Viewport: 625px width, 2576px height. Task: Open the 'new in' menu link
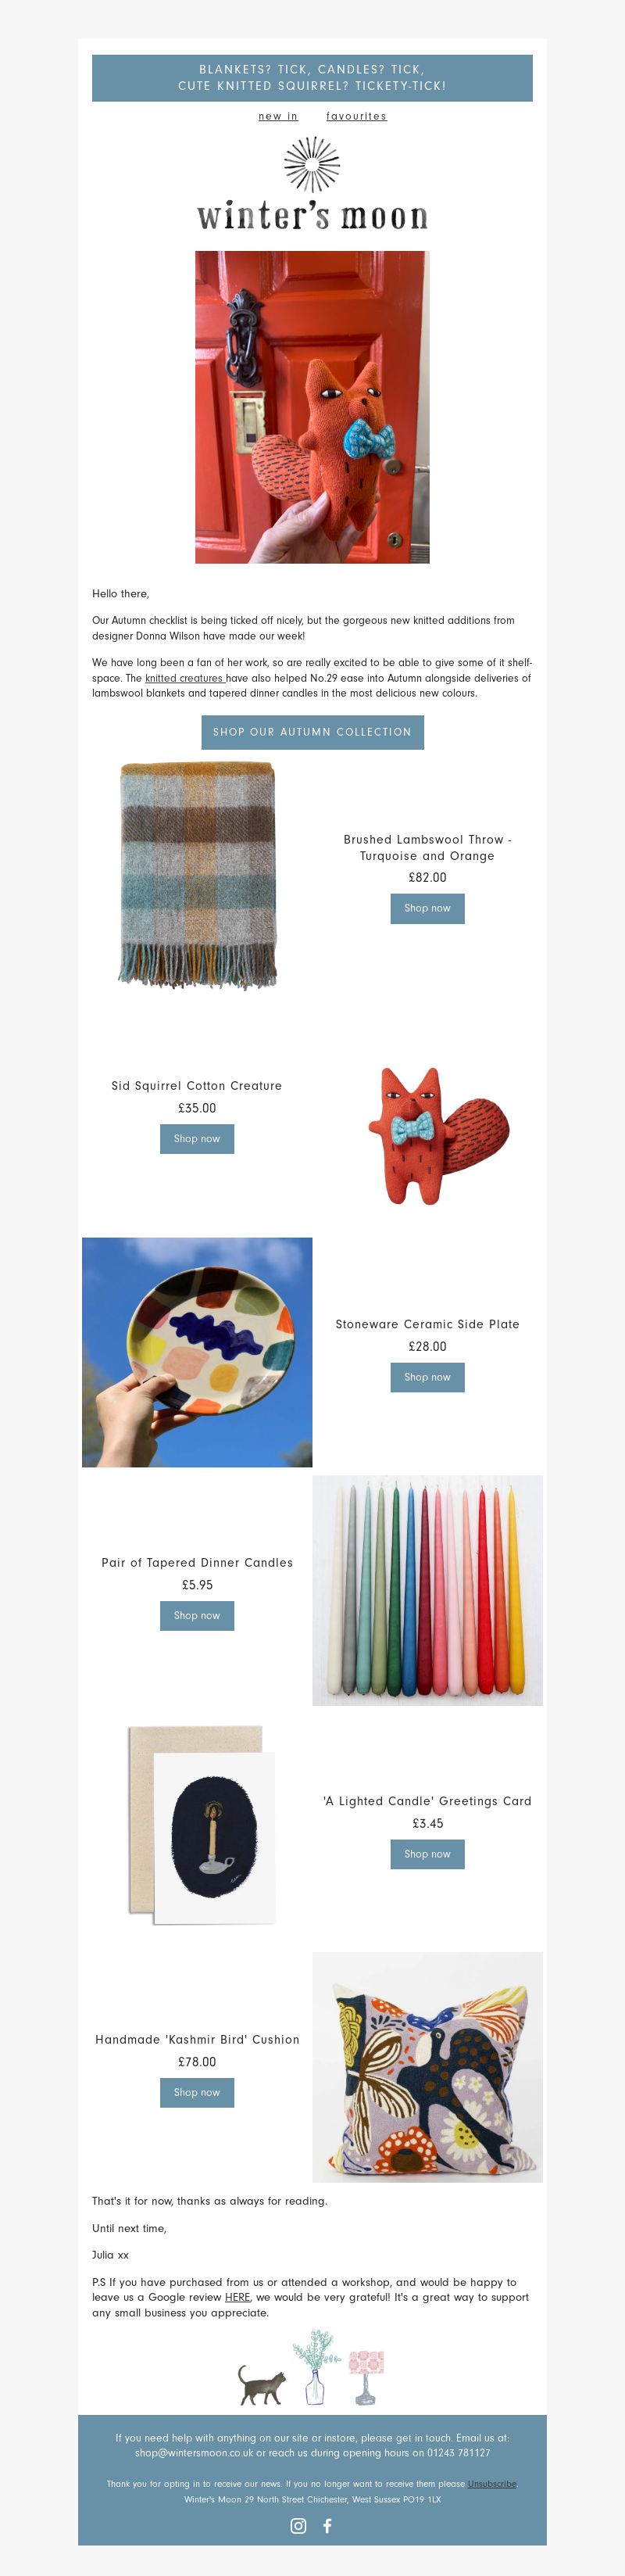coord(278,116)
